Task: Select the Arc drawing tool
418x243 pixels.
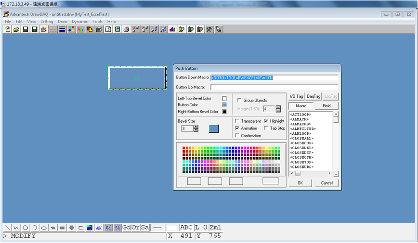Action: [x=35, y=228]
